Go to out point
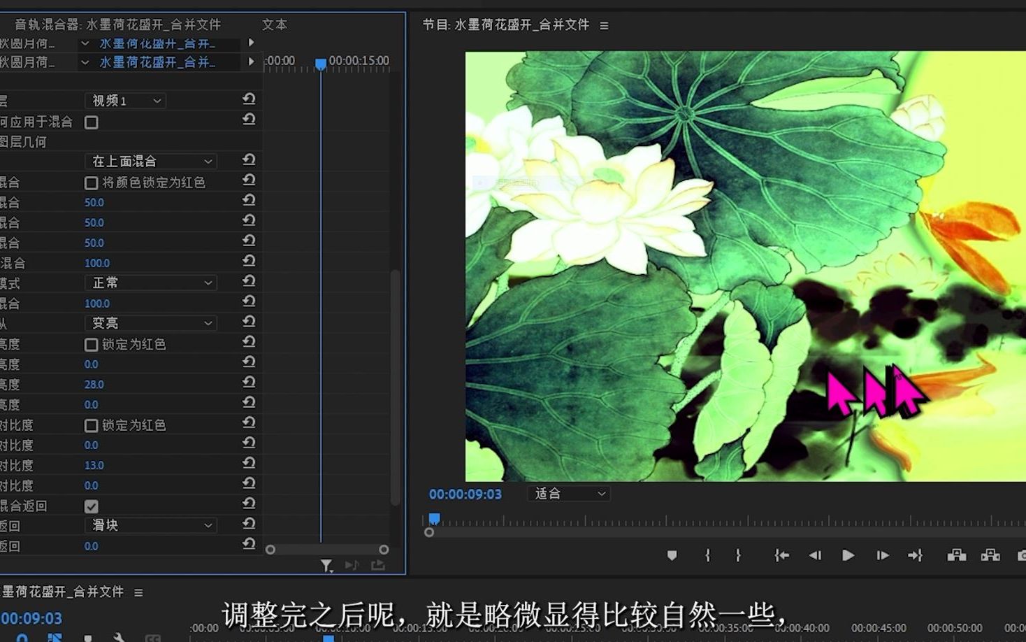1026x642 pixels. coord(915,555)
